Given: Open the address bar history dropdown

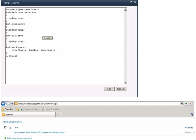Looking at the screenshot, I should [181, 103].
